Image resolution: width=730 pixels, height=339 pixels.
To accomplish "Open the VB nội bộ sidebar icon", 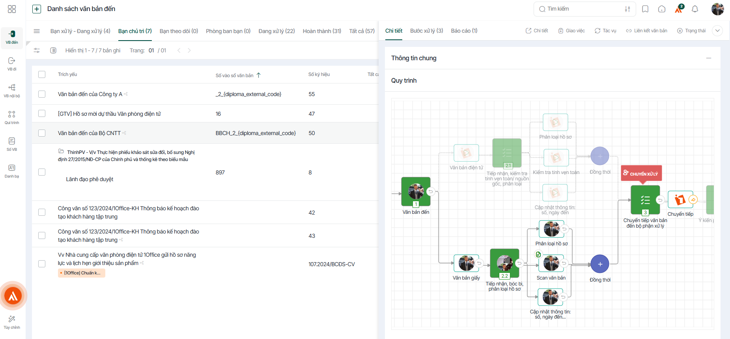I will (12, 91).
